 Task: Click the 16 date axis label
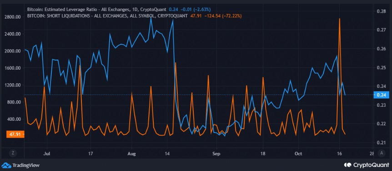tap(340, 154)
